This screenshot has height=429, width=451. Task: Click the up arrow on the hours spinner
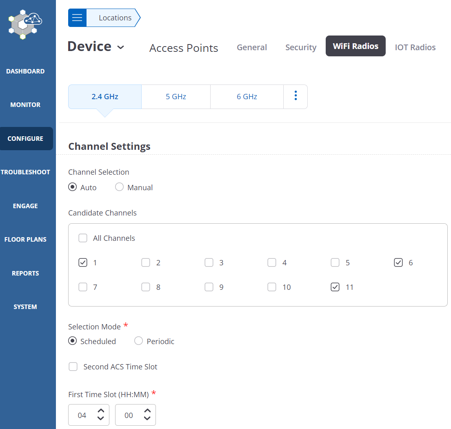pyautogui.click(x=101, y=411)
